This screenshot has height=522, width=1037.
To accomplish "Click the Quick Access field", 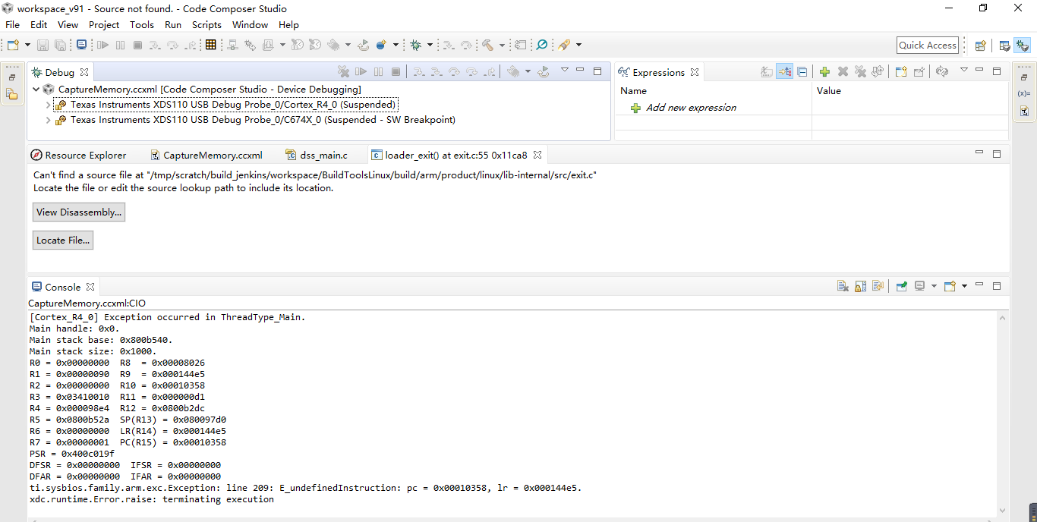I will [928, 46].
